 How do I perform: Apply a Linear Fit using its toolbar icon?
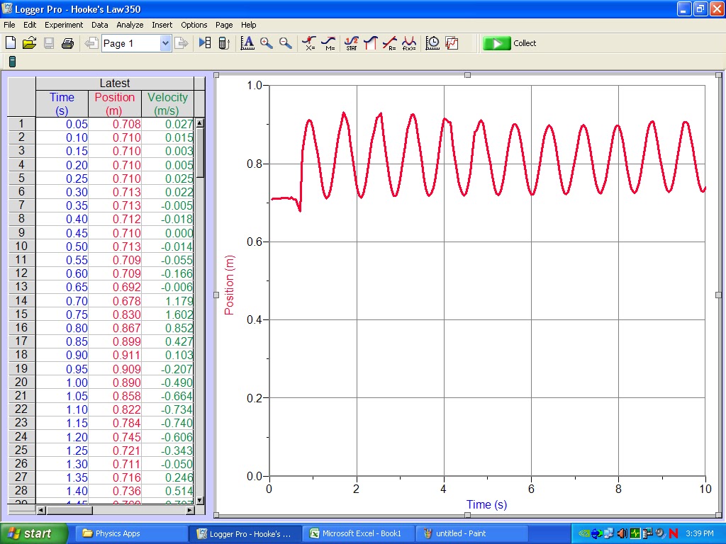(x=389, y=43)
